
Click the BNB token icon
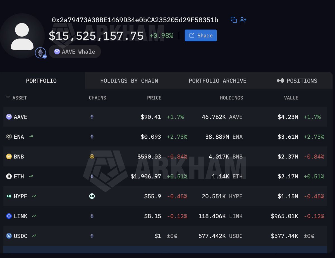pos(9,157)
